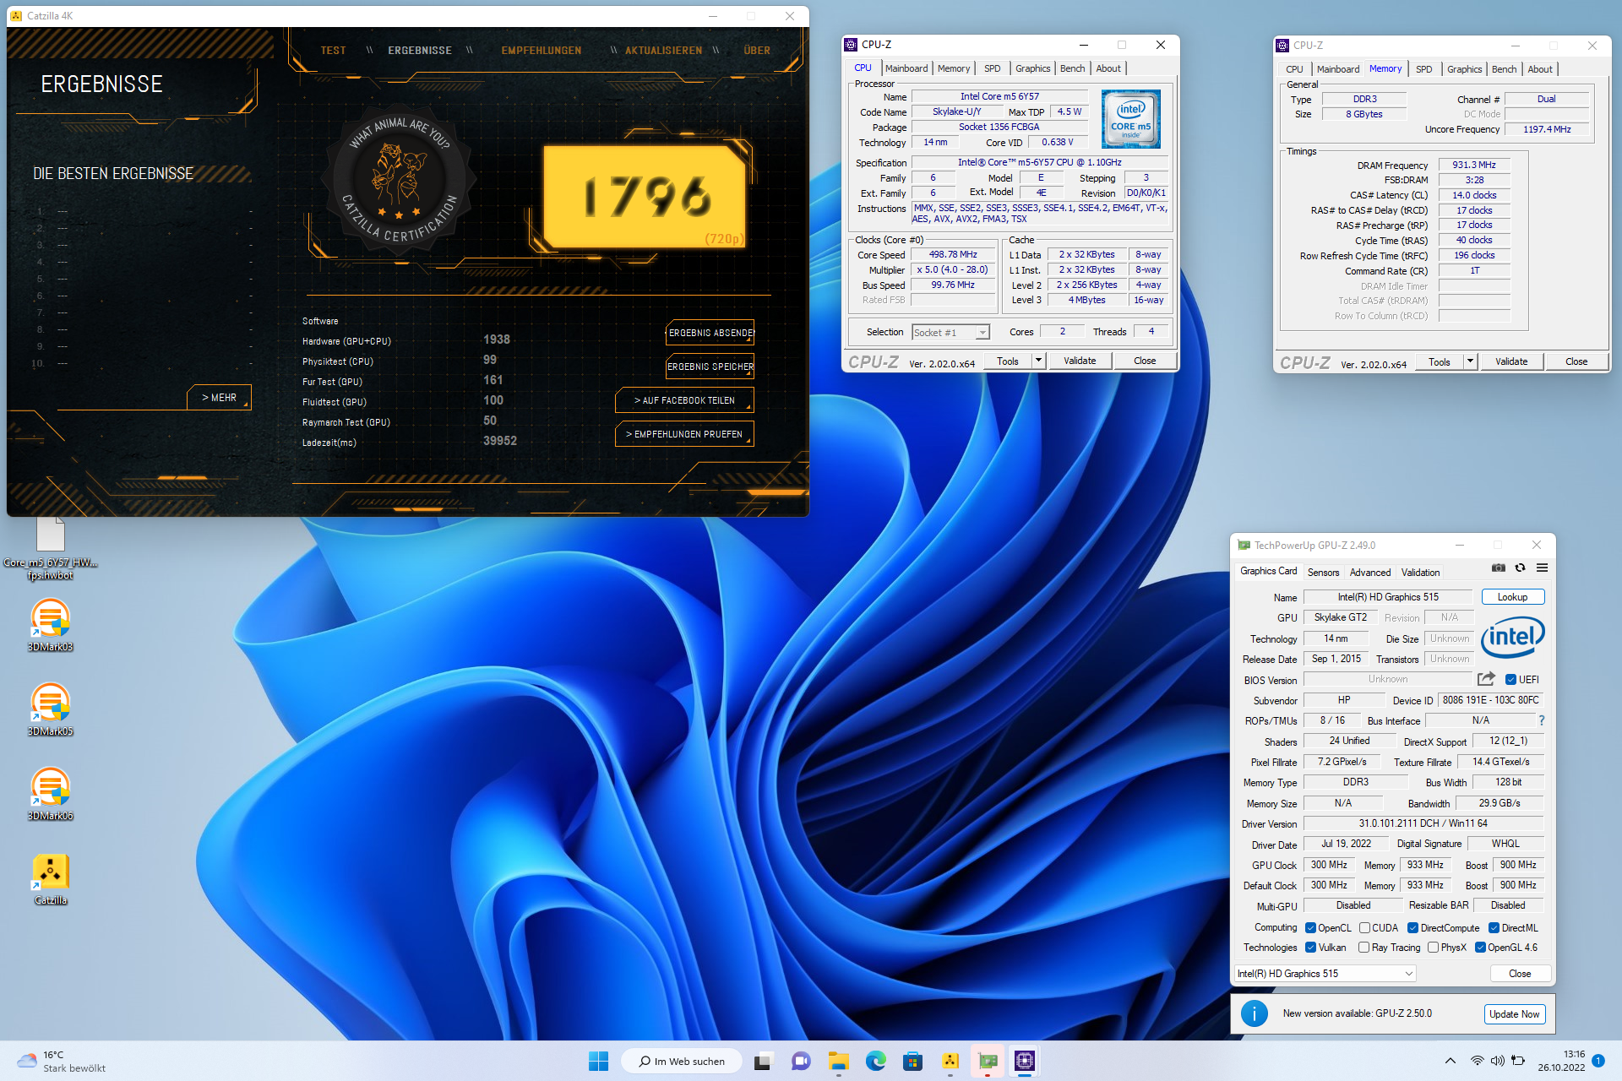Open the Socket #1 selection dropdown
This screenshot has width=1622, height=1081.
tap(950, 332)
